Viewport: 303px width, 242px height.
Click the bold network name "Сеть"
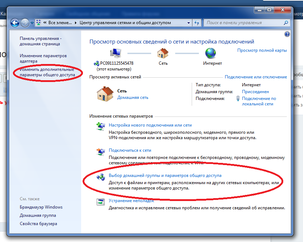pos(122,91)
